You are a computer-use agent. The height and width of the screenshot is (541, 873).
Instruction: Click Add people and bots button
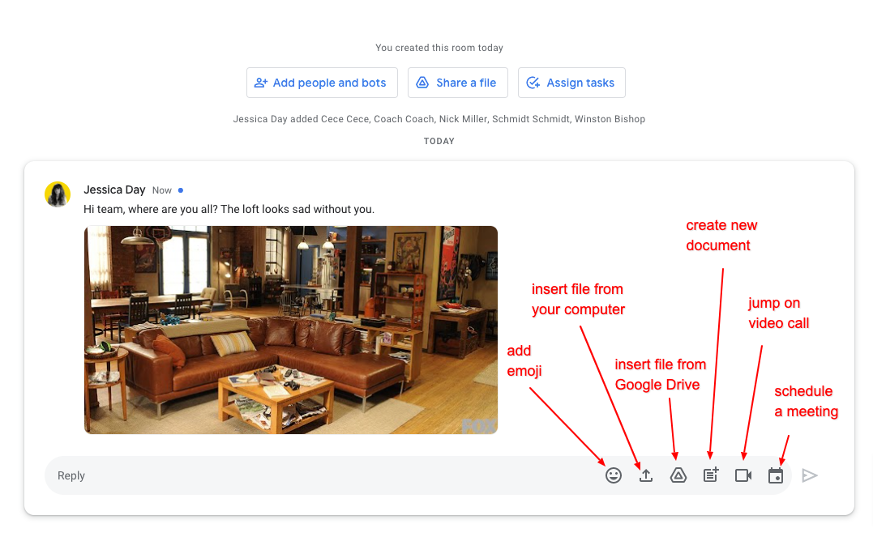coord(322,83)
